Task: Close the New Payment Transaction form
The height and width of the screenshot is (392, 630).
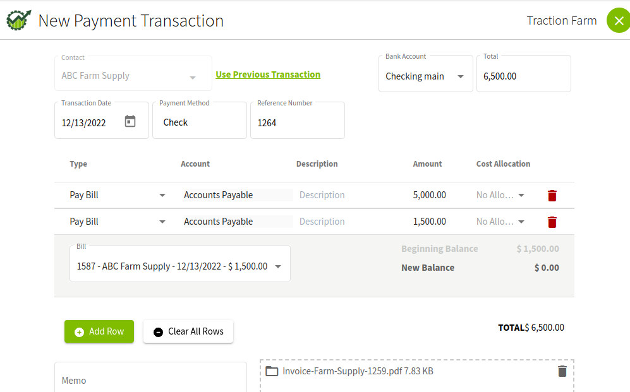Action: click(x=619, y=20)
